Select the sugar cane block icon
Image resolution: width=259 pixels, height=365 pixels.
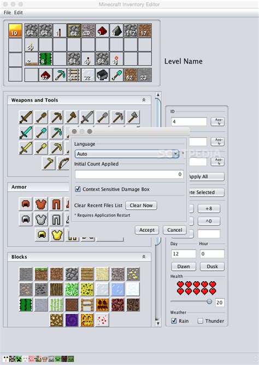tap(56, 305)
